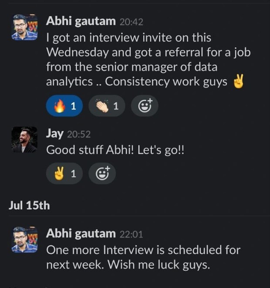Toggle the fire reaction on Abhi's message

tap(64, 106)
